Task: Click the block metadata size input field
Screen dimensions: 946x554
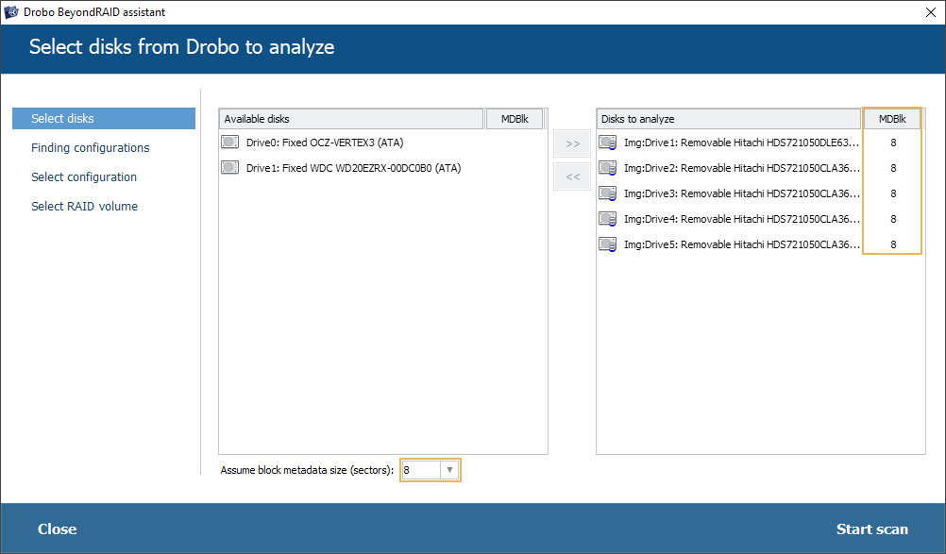Action: (420, 470)
